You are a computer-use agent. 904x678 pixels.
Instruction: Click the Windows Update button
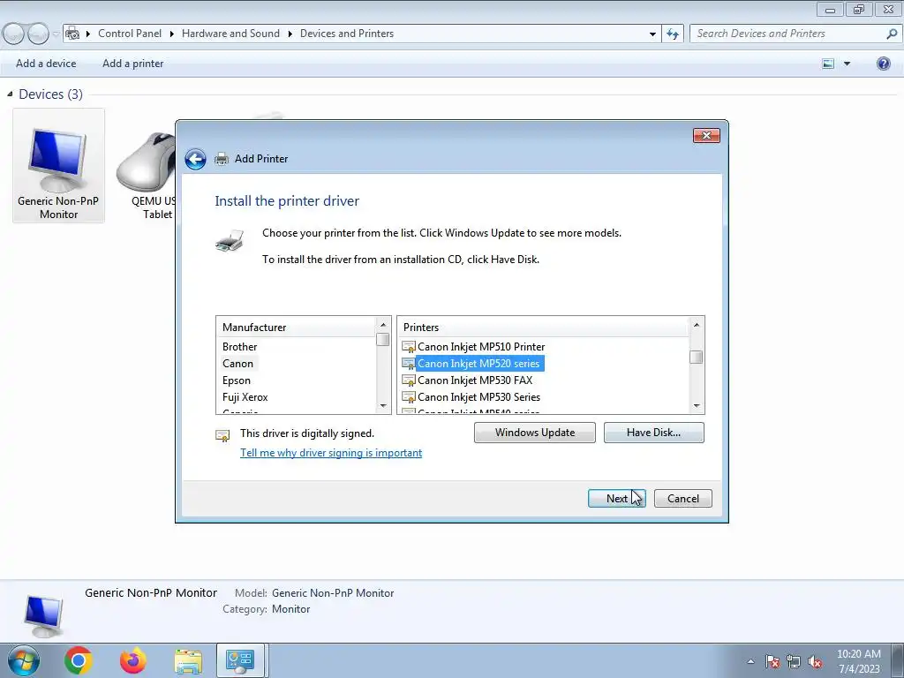(x=534, y=433)
